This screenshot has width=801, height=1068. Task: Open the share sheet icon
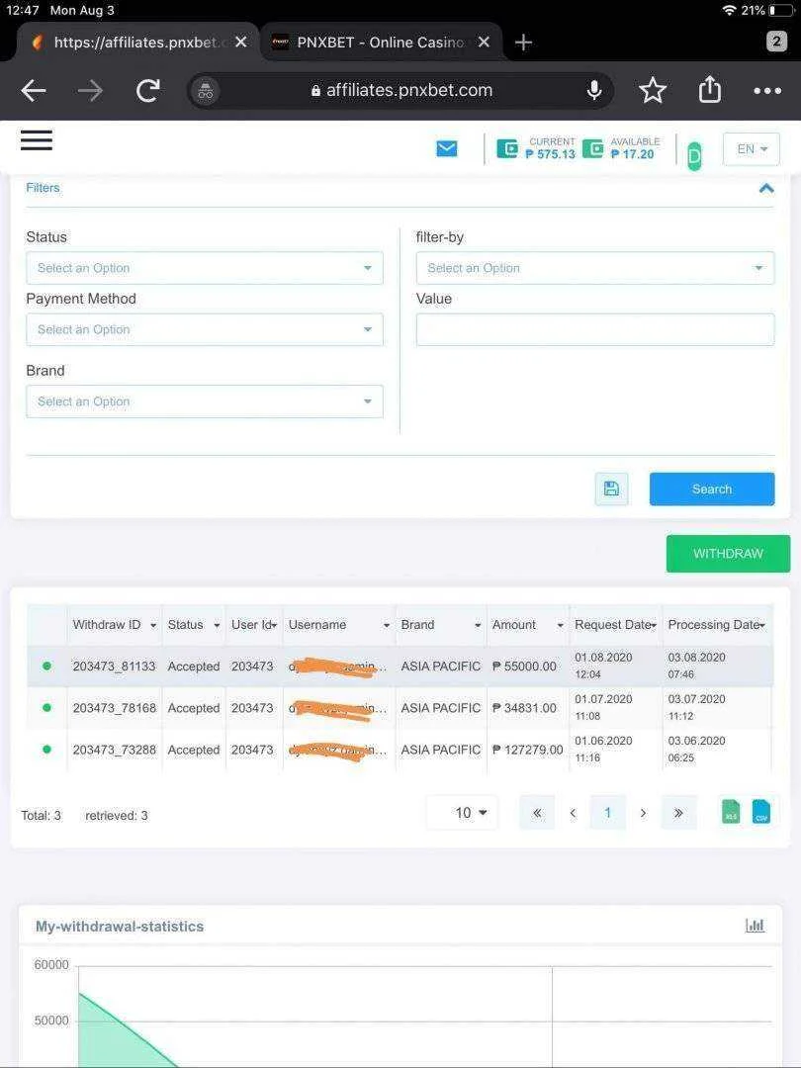(710, 89)
